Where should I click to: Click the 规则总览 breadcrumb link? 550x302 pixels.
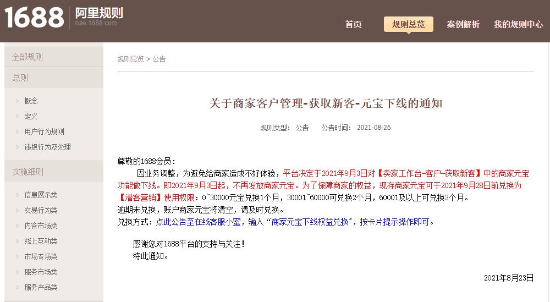130,59
